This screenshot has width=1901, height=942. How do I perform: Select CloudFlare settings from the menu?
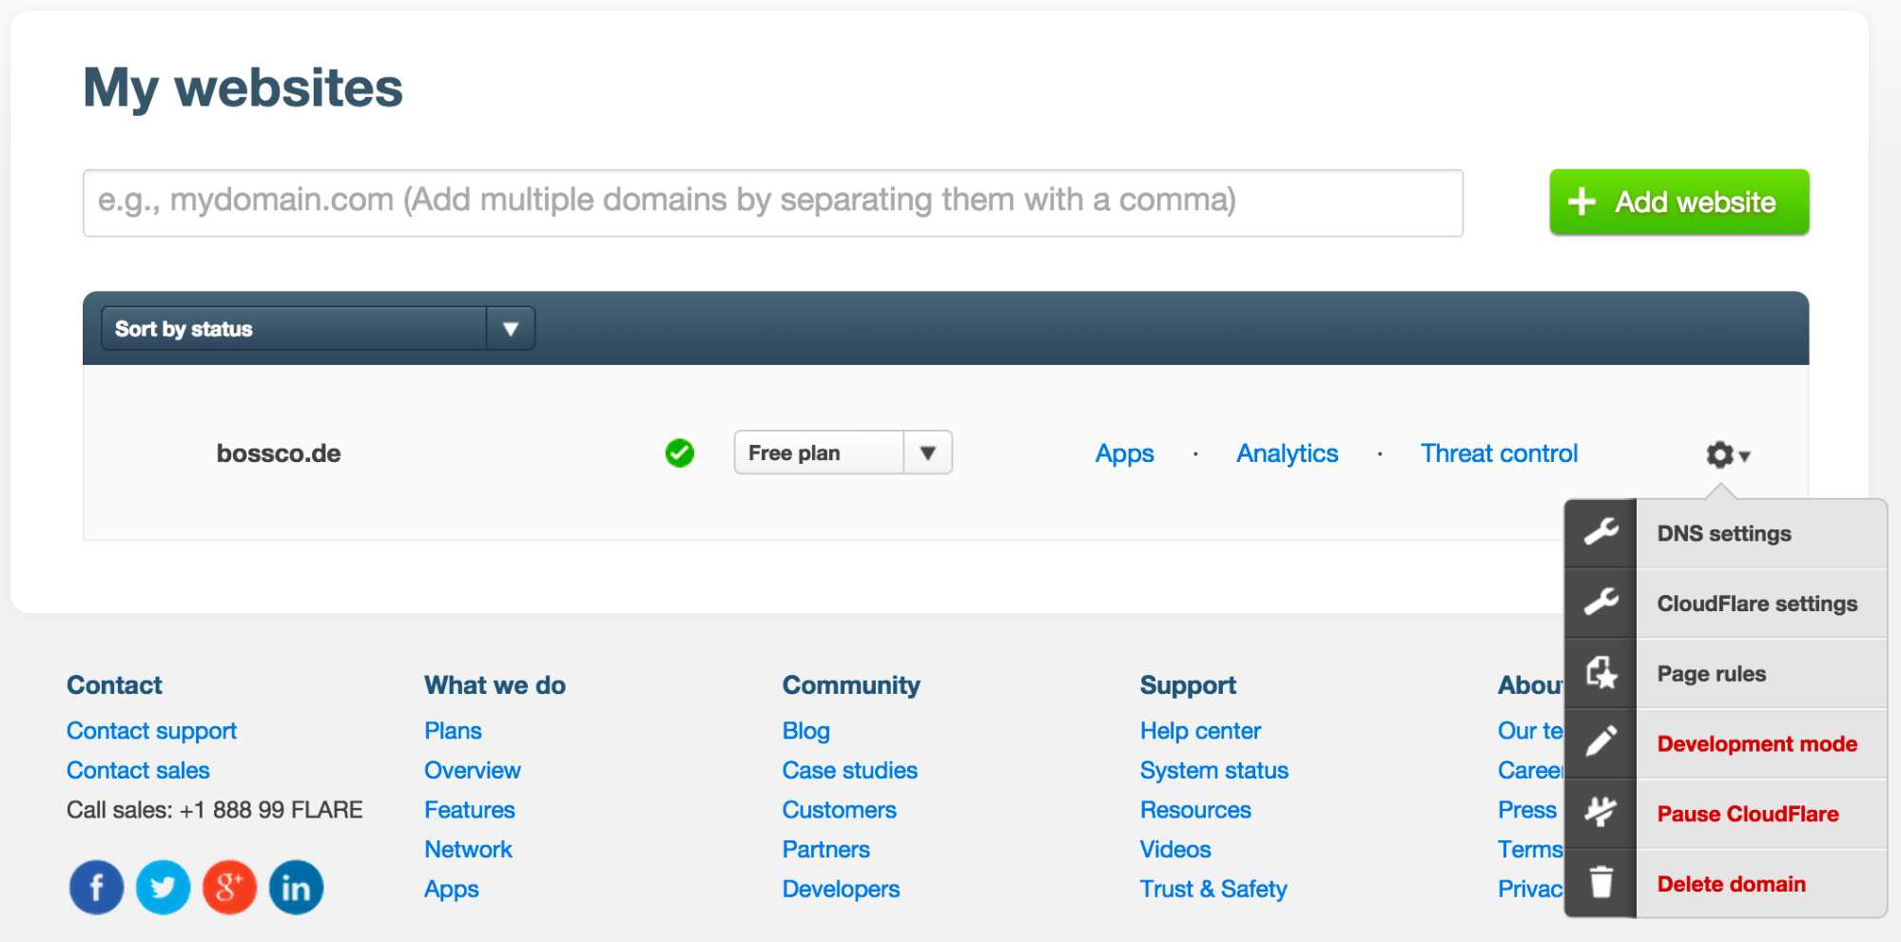(x=1757, y=603)
